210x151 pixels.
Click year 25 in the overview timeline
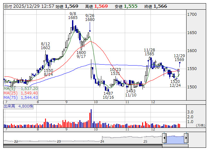145,141
